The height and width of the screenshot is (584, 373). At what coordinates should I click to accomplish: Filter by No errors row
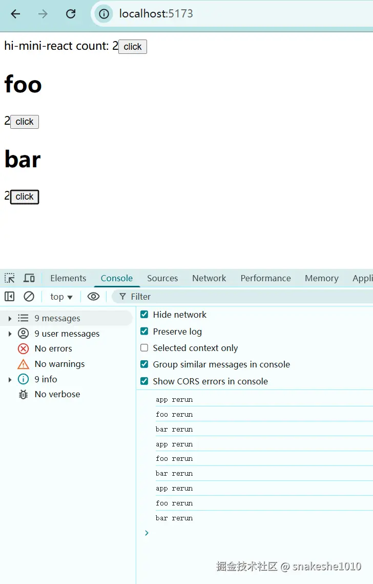point(67,348)
